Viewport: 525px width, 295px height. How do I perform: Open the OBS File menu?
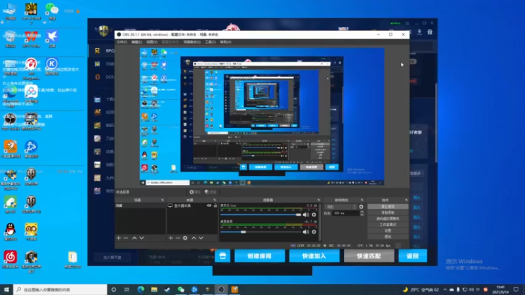point(122,42)
